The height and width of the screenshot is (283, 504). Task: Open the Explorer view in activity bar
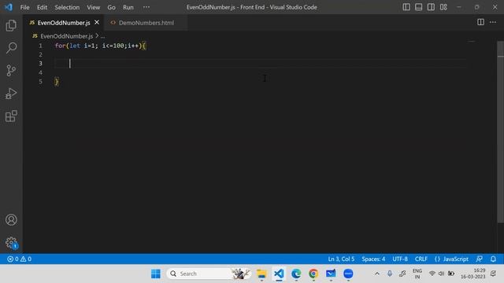[11, 26]
